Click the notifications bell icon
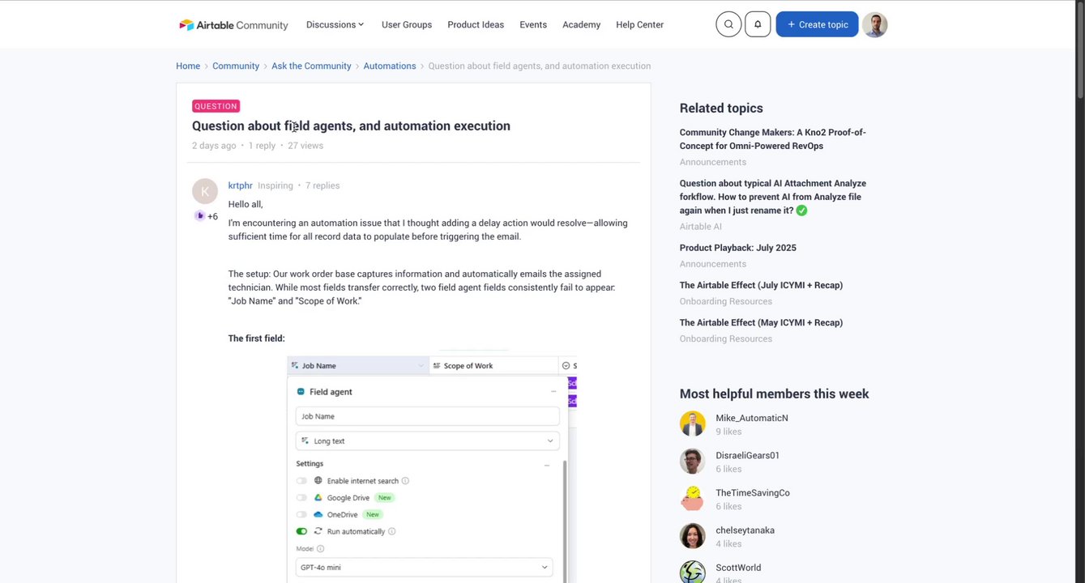Screen dimensions: 1085x583 [x=758, y=24]
